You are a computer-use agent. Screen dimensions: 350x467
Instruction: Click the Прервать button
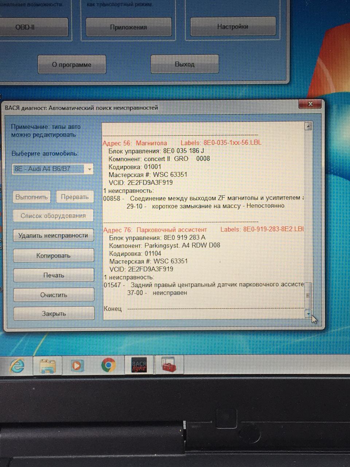pos(75,197)
